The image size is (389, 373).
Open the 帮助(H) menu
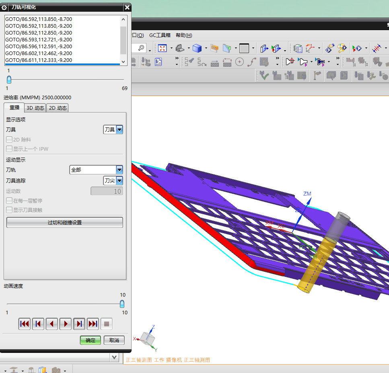184,35
